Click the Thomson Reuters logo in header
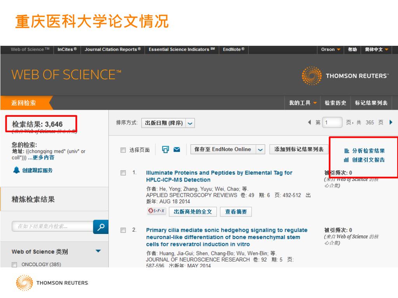Image resolution: width=398 pixels, height=298 pixels. pyautogui.click(x=345, y=76)
